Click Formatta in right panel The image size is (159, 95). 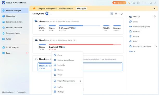(x=135, y=31)
